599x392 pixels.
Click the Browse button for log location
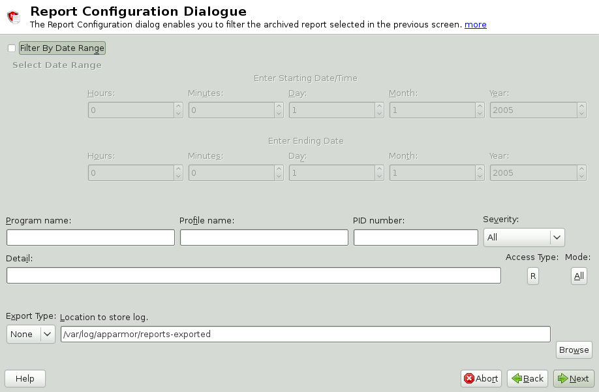[x=574, y=350]
